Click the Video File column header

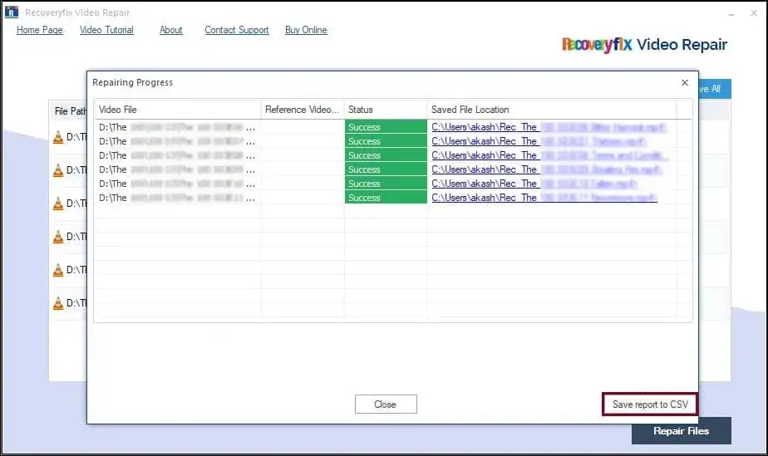click(177, 110)
